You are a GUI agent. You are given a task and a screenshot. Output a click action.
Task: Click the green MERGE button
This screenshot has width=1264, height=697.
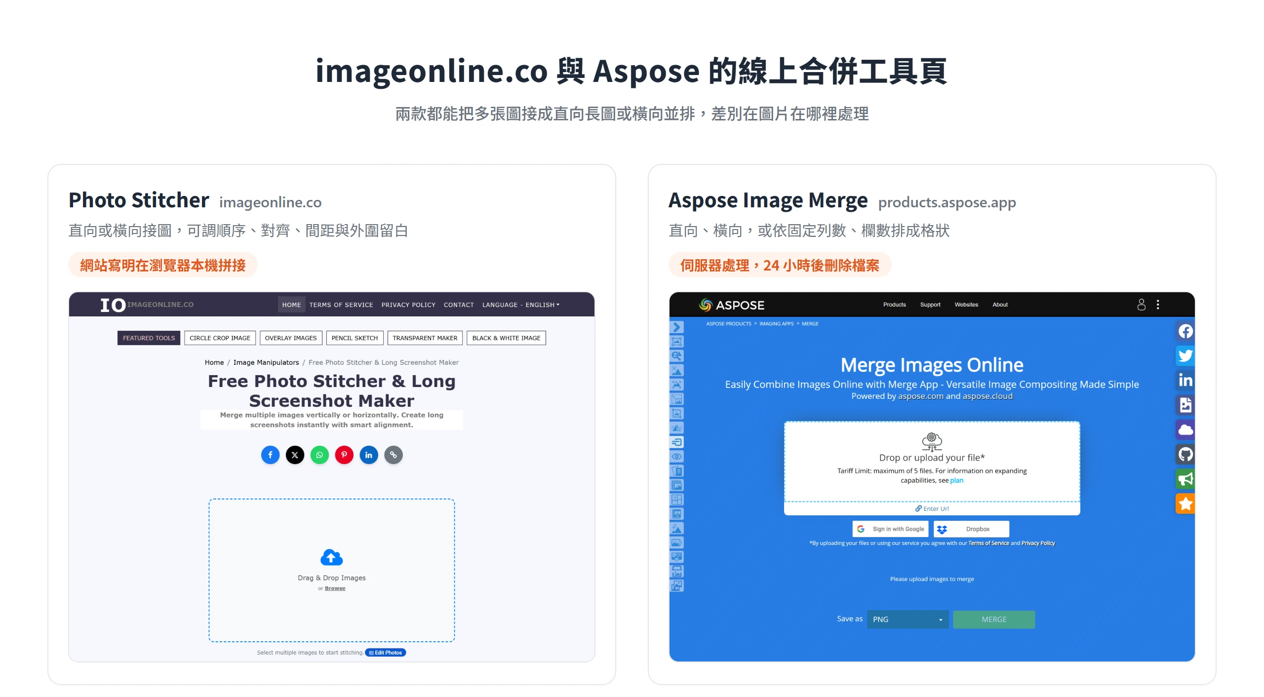click(x=994, y=620)
